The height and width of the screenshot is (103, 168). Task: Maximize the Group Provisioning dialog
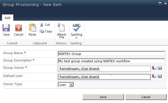(160, 4)
